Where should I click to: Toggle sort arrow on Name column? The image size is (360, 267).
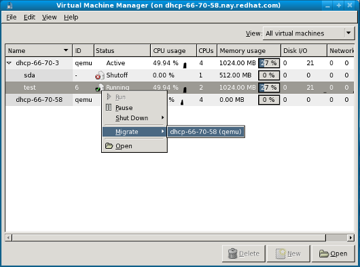66,50
